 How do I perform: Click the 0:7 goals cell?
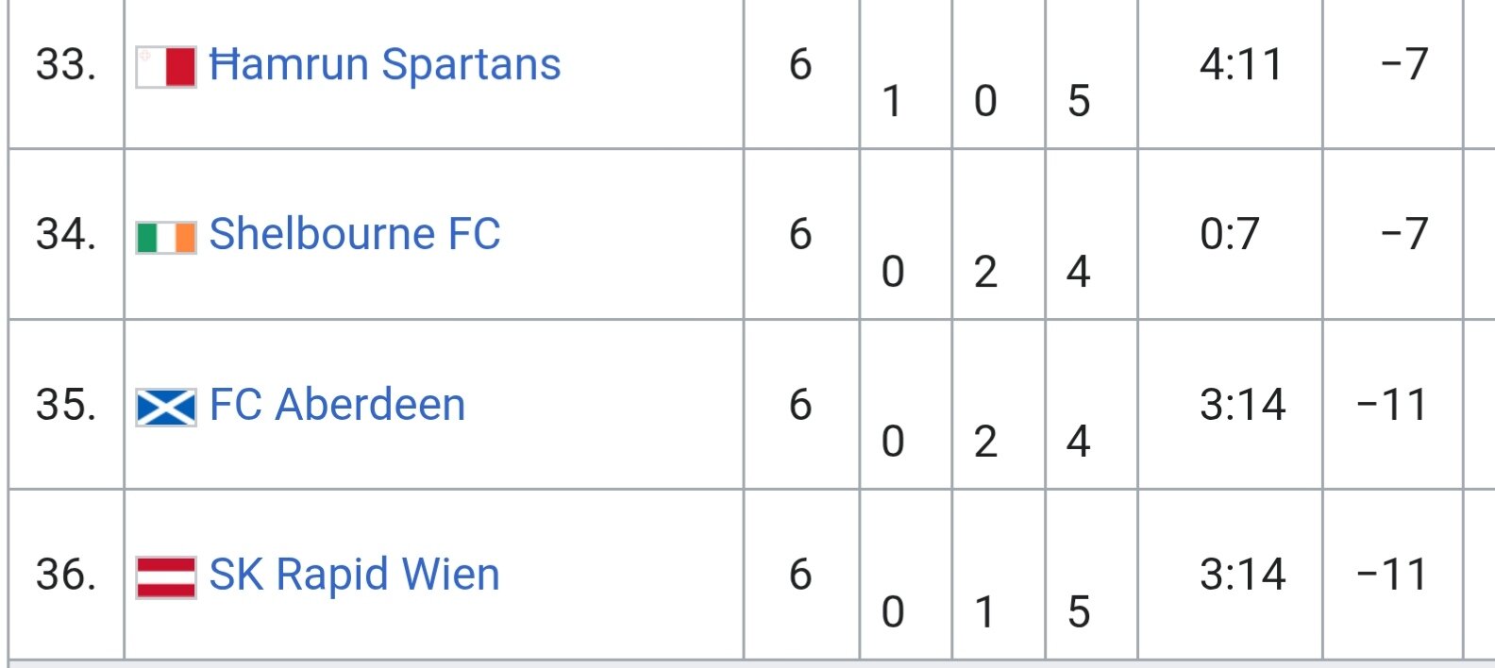pos(1231,234)
